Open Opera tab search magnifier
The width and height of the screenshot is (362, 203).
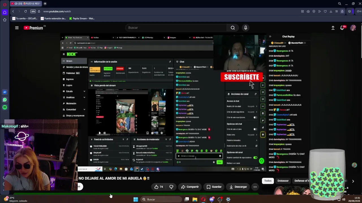(x=339, y=4)
